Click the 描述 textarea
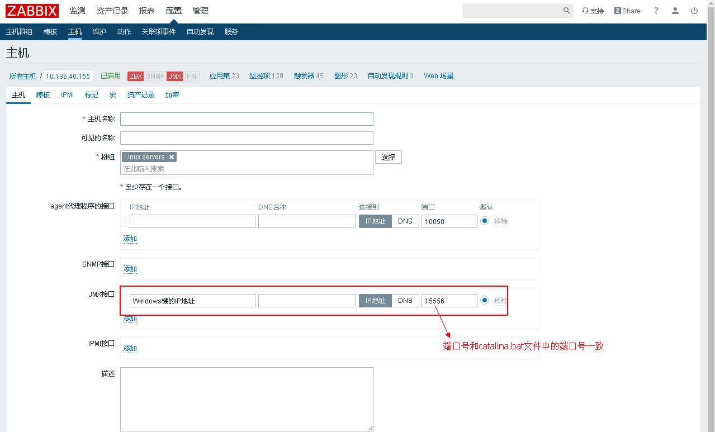This screenshot has height=432, width=715. pos(247,399)
